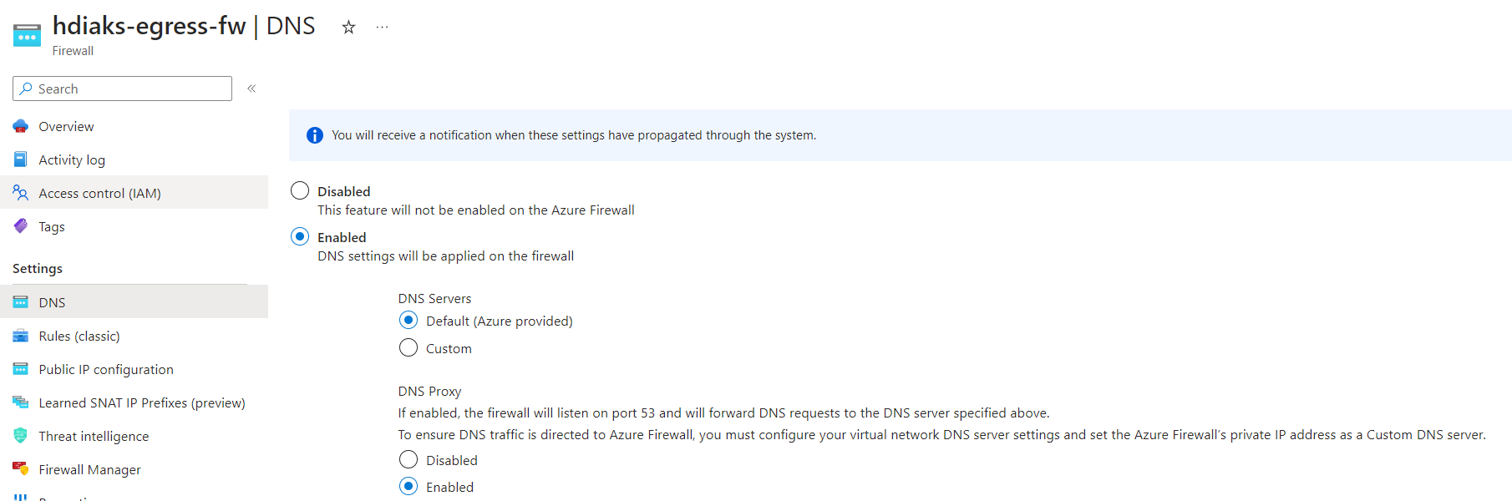Click the Firewall Manager icon
The height and width of the screenshot is (501, 1512).
tap(21, 469)
